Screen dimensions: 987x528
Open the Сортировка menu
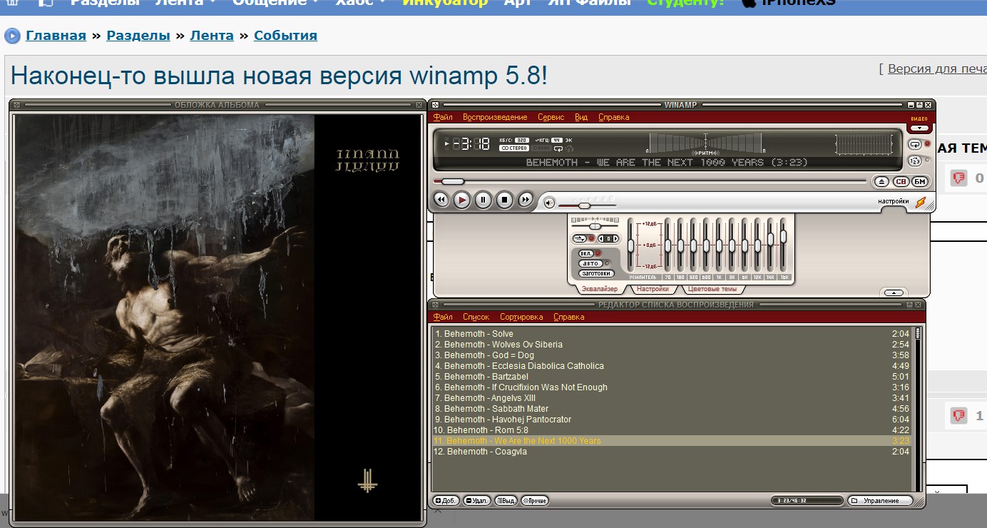click(521, 317)
